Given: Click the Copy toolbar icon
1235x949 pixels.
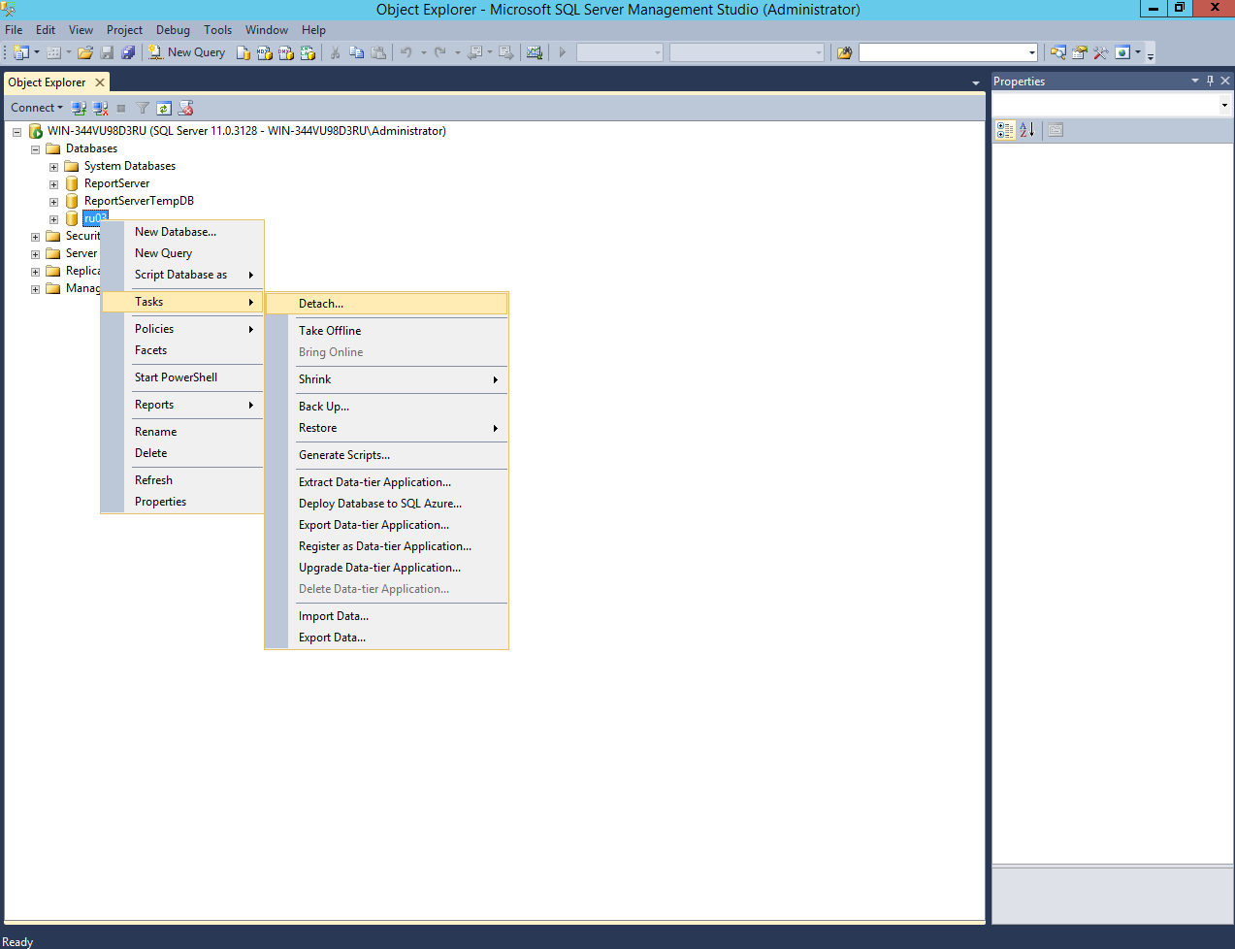Looking at the screenshot, I should (357, 52).
